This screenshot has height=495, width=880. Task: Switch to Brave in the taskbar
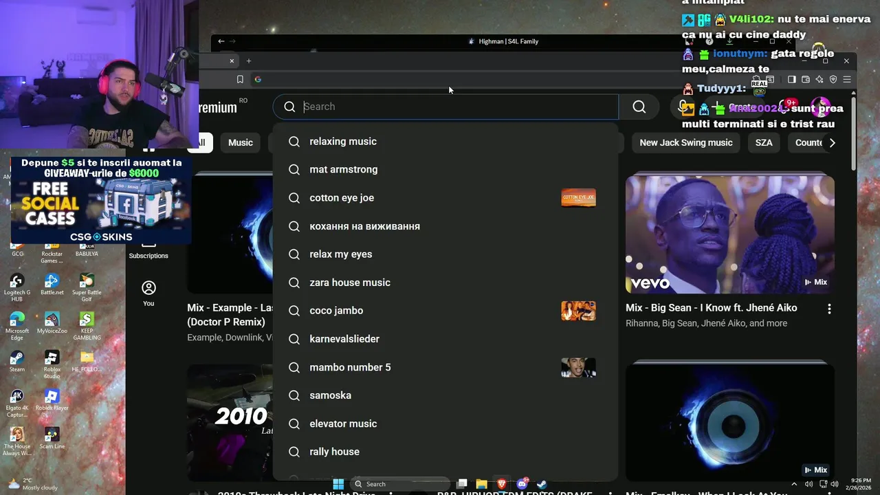(x=502, y=484)
